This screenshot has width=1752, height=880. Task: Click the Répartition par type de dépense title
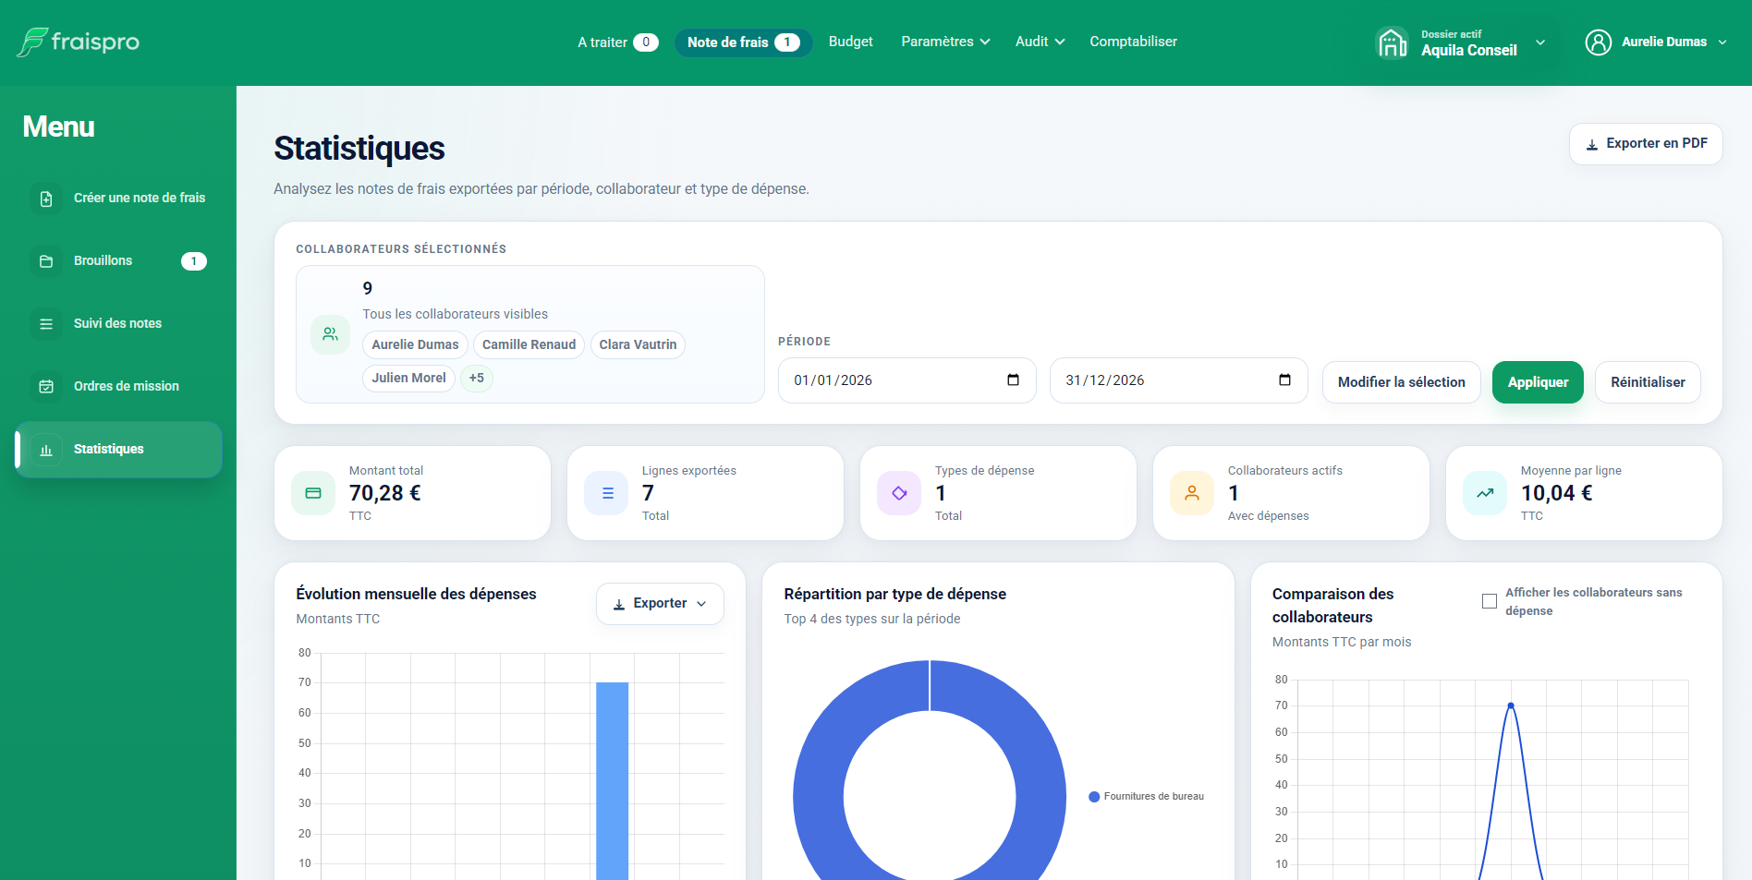[894, 595]
